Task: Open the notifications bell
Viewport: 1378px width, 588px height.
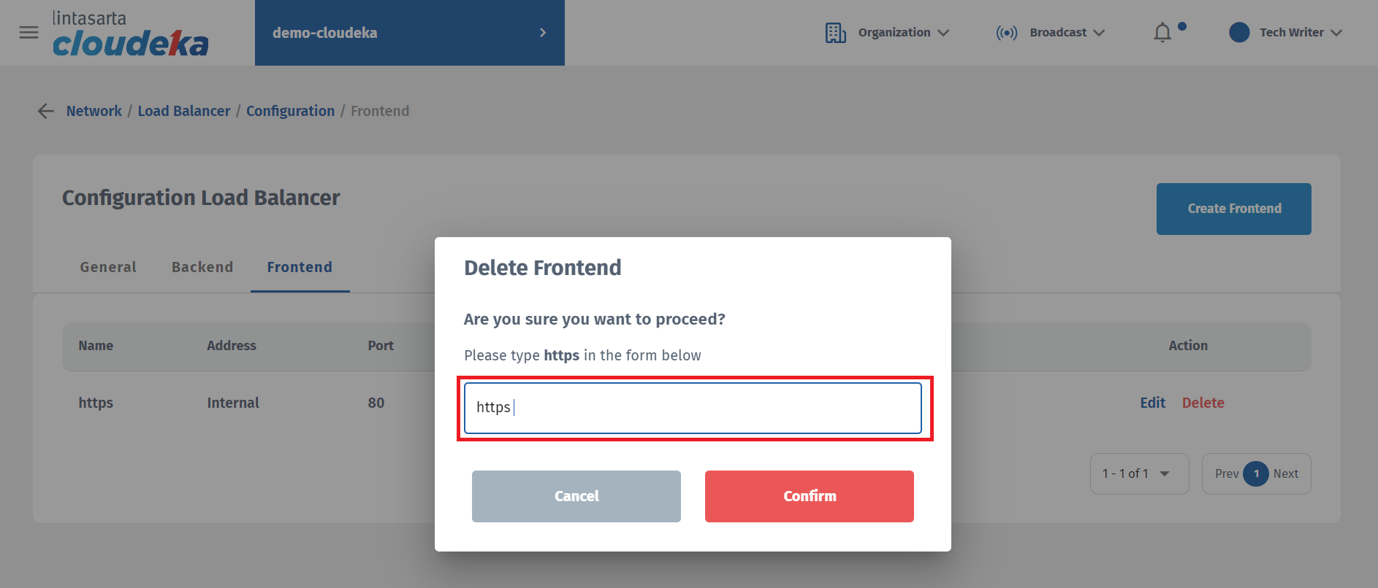Action: click(1162, 33)
